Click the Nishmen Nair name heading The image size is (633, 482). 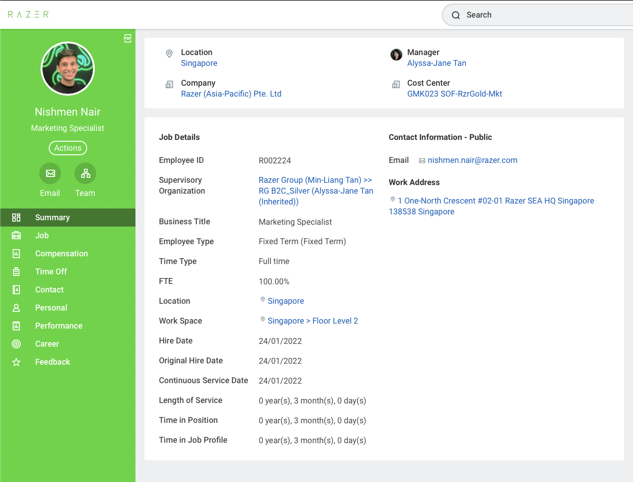point(68,112)
